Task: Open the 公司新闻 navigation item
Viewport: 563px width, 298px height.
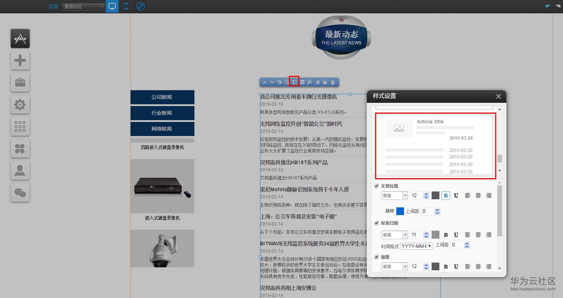Action: 162,97
